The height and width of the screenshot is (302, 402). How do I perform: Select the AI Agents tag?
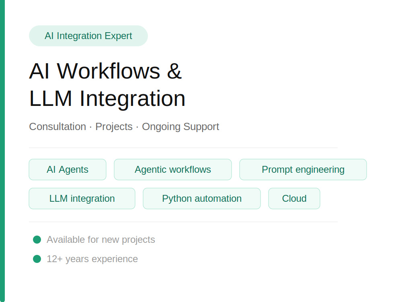click(x=68, y=170)
